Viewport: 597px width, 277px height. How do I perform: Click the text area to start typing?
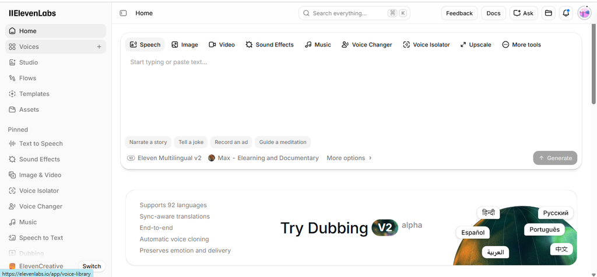click(x=351, y=93)
